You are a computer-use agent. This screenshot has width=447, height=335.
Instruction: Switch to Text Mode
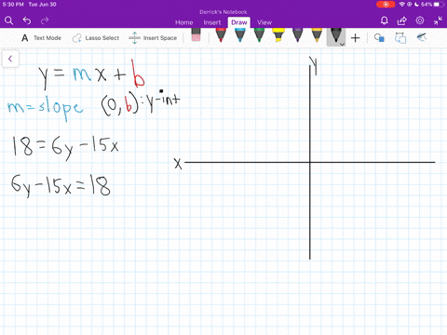tap(41, 38)
